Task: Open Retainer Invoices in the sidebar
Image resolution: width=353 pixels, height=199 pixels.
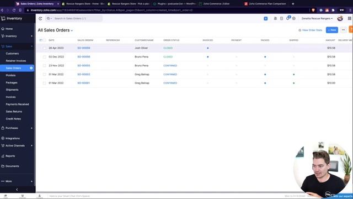Action: click(x=16, y=61)
